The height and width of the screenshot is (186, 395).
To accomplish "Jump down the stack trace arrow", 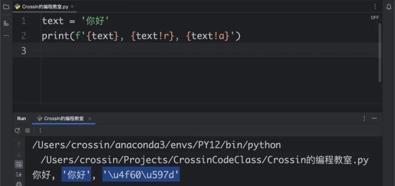I will [x=19, y=154].
